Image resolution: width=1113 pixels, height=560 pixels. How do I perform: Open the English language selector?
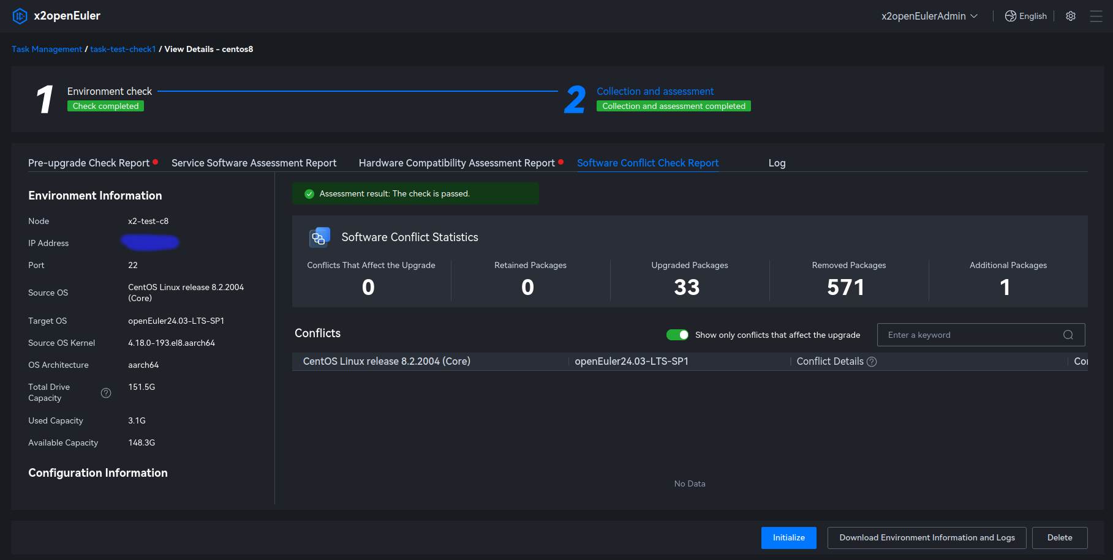pyautogui.click(x=1033, y=16)
